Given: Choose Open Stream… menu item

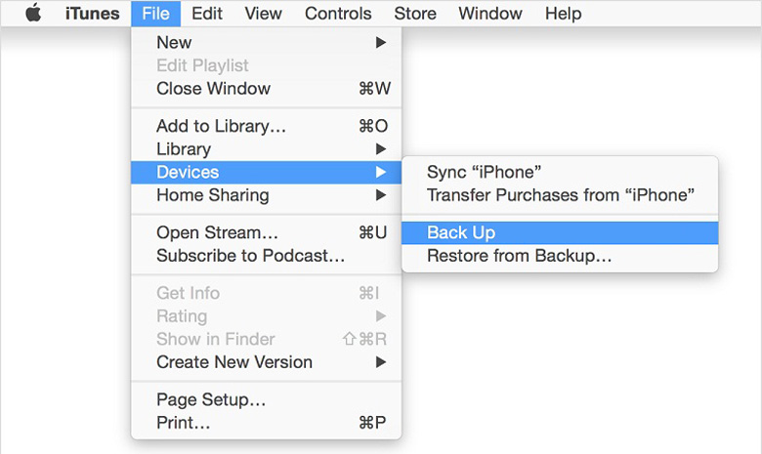Looking at the screenshot, I should tap(217, 232).
